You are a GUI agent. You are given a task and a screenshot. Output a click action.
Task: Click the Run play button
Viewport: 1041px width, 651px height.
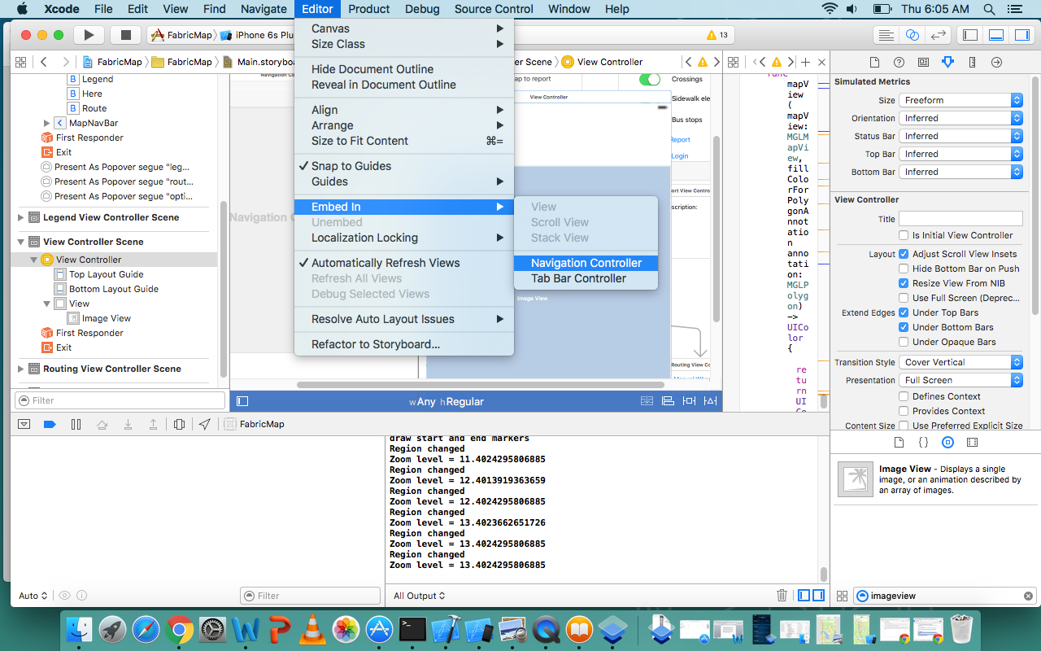click(x=89, y=35)
